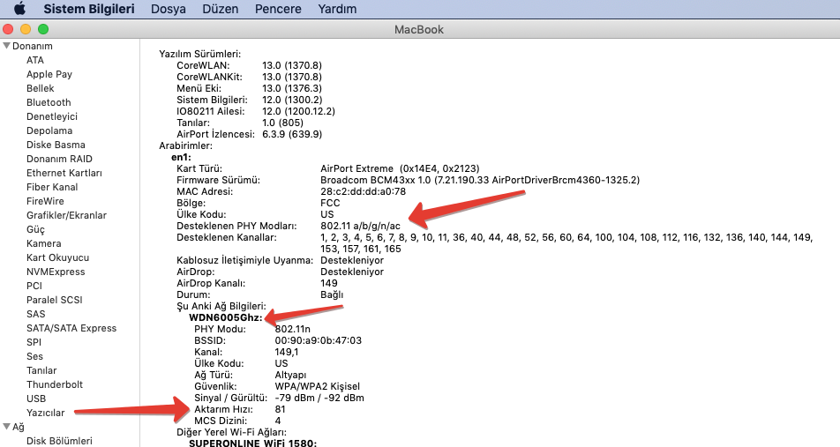Open the Yardım menu
This screenshot has height=447, width=840.
337,9
